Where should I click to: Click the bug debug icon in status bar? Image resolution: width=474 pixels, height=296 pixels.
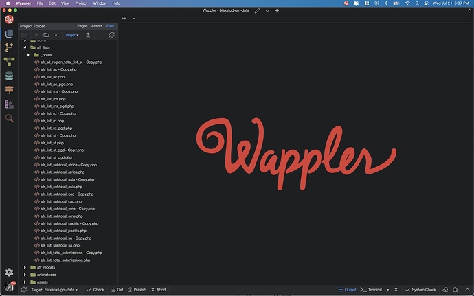coord(455,290)
